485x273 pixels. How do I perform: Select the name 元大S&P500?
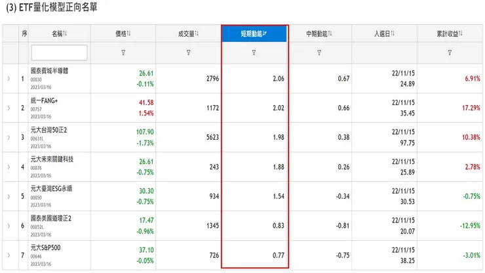pos(45,247)
